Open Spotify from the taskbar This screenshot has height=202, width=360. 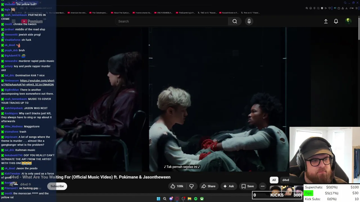tap(196, 199)
